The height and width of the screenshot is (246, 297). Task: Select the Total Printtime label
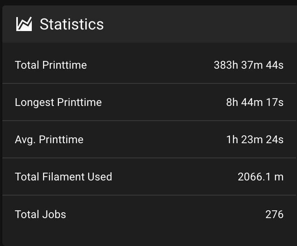click(x=51, y=65)
